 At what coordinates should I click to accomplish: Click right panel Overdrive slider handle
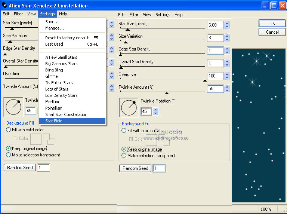tap(205, 80)
